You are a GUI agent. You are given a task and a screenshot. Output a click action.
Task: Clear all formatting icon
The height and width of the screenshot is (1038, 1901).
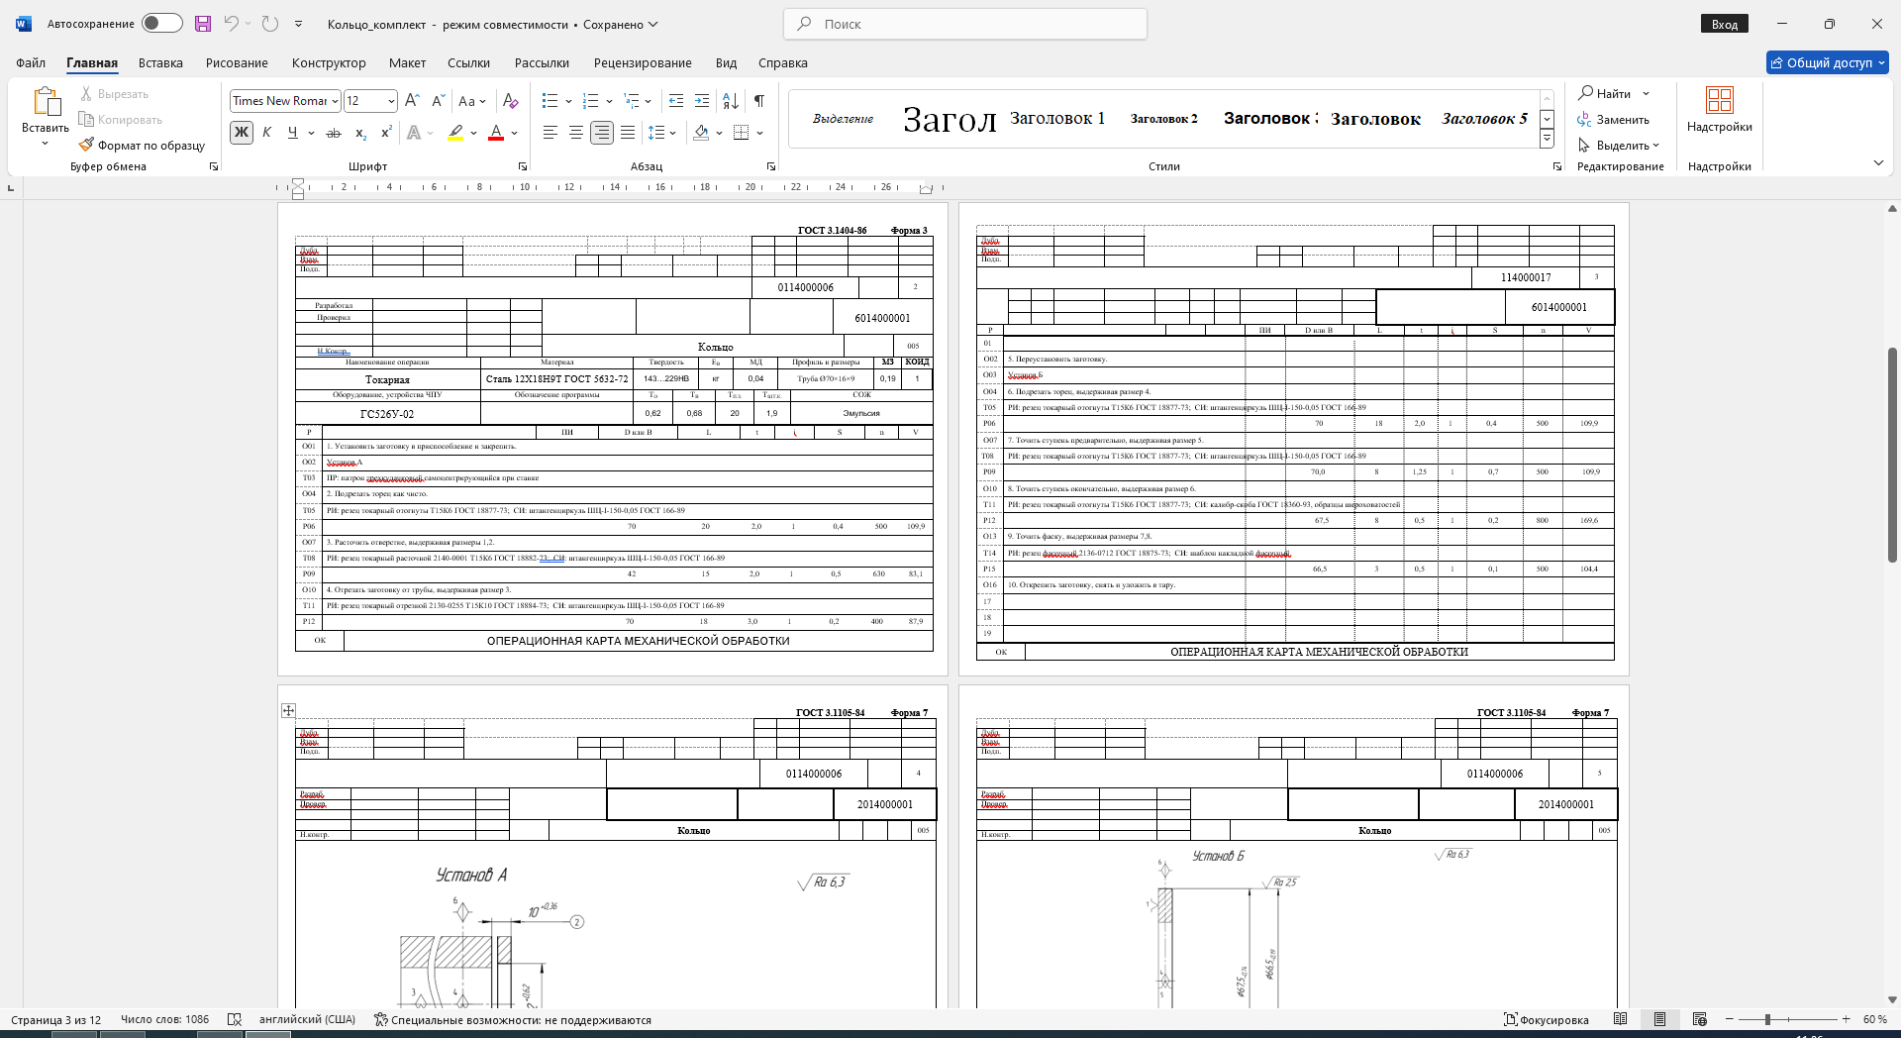(510, 101)
